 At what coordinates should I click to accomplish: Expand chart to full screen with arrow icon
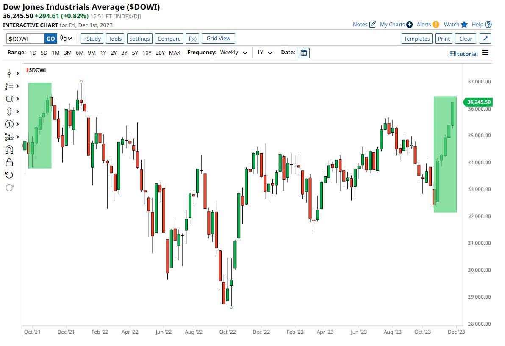(x=486, y=39)
